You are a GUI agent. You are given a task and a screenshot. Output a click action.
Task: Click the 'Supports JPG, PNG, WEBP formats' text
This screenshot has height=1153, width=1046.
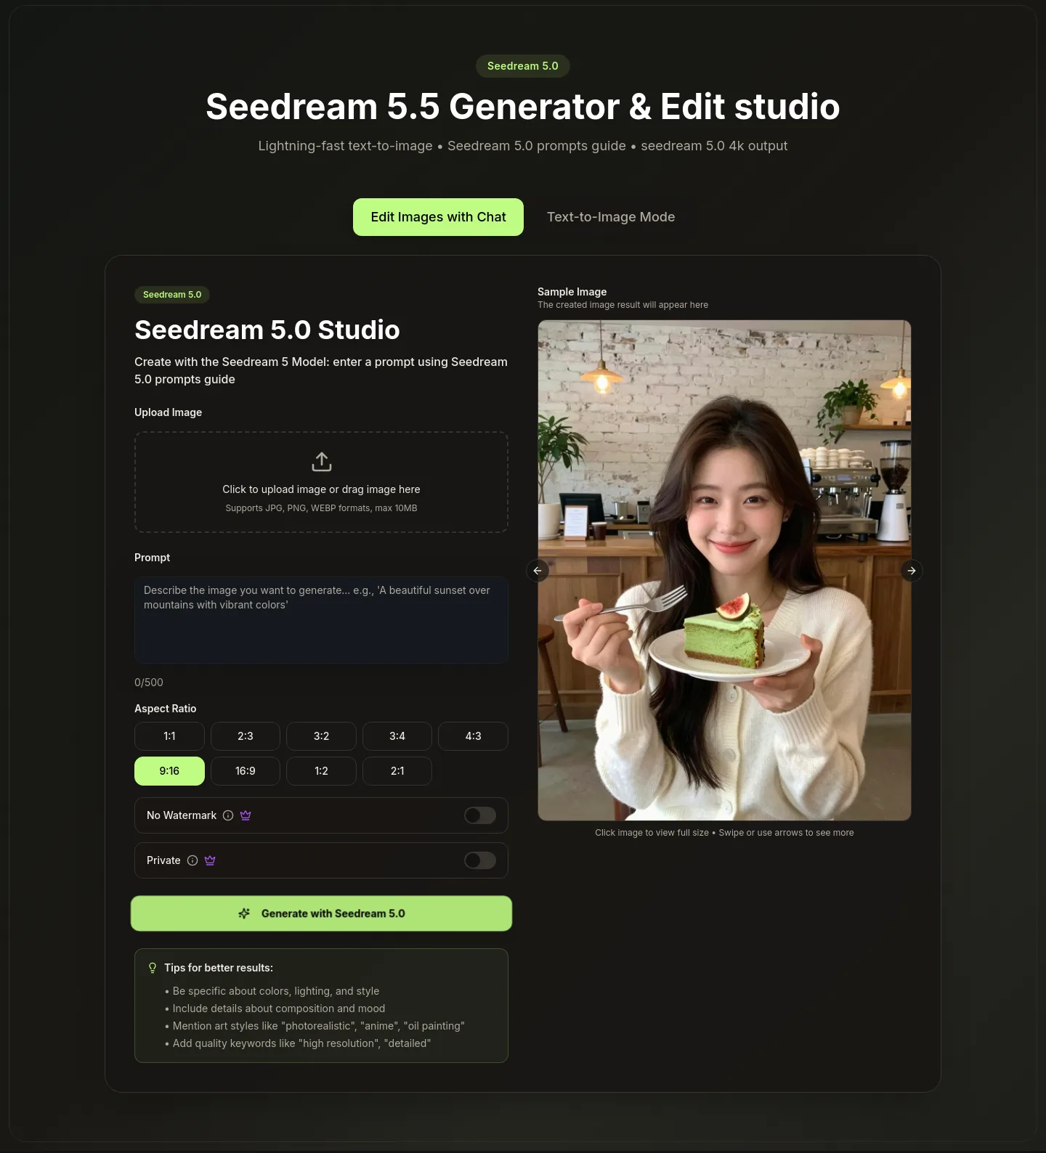pos(321,508)
